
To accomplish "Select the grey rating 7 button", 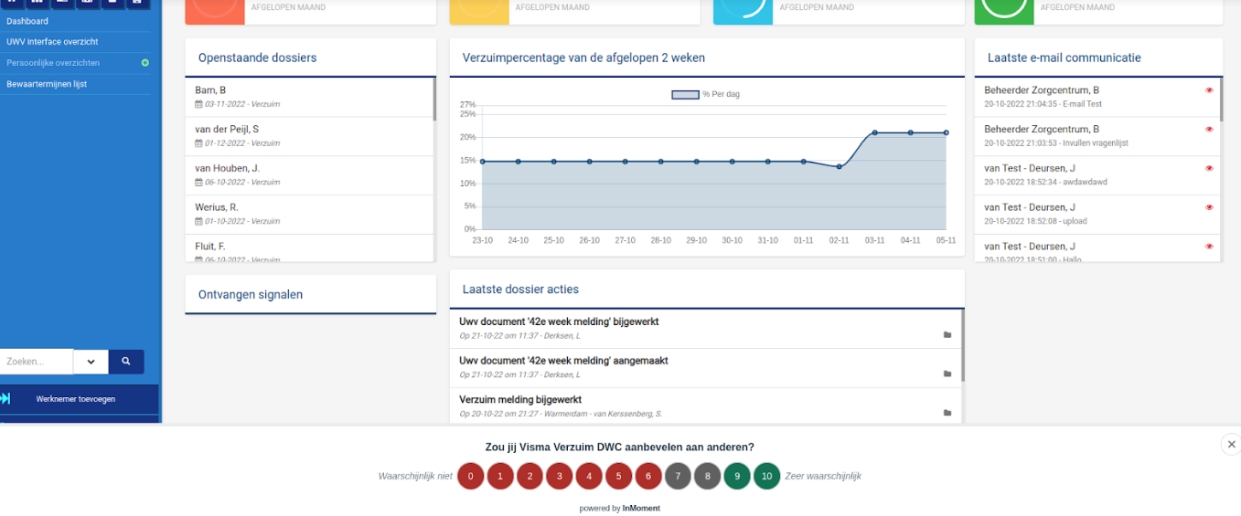I will 678,476.
